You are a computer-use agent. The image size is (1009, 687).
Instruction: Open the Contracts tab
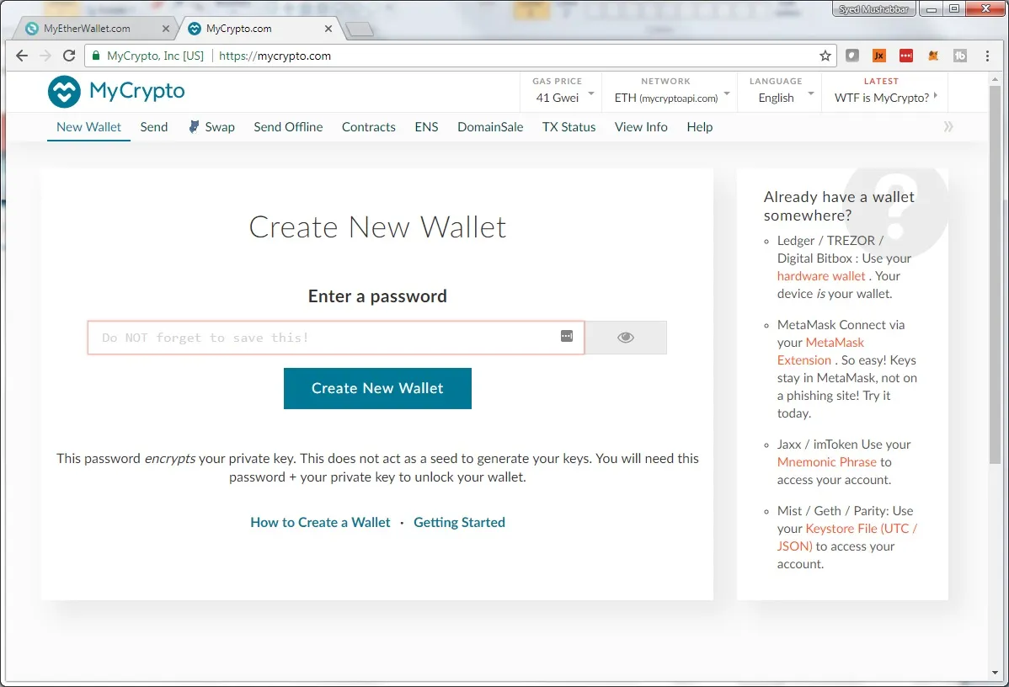point(369,127)
